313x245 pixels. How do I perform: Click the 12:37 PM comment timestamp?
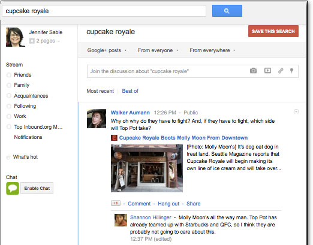click(141, 239)
